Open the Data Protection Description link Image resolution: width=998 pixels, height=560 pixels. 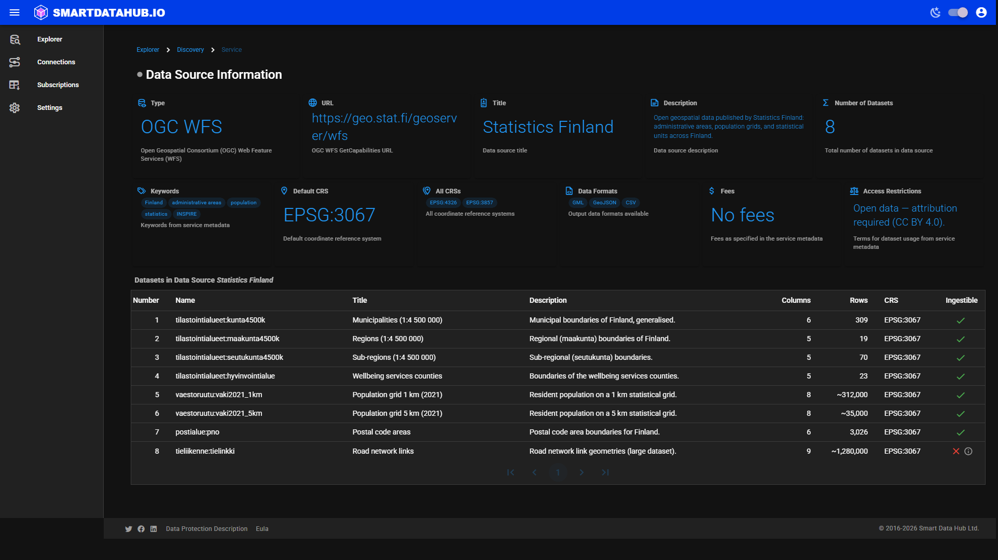(206, 529)
